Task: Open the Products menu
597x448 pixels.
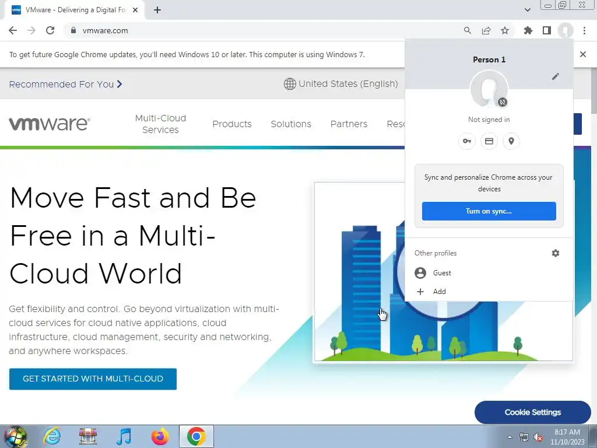Action: 232,124
